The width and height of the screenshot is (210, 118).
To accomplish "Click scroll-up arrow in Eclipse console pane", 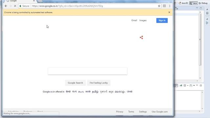I will [x=202, y=92].
